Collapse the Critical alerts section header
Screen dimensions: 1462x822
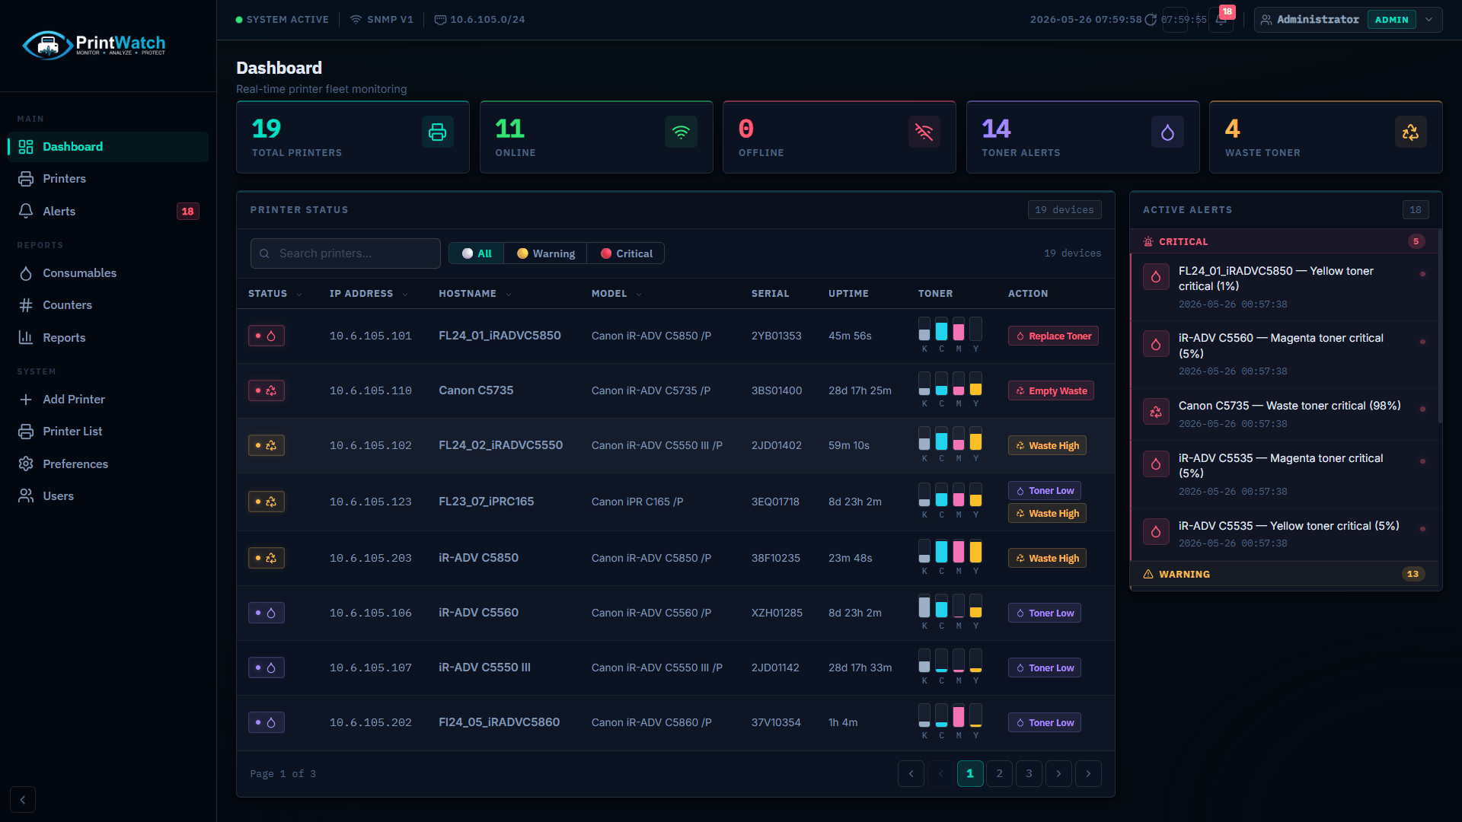pyautogui.click(x=1285, y=242)
